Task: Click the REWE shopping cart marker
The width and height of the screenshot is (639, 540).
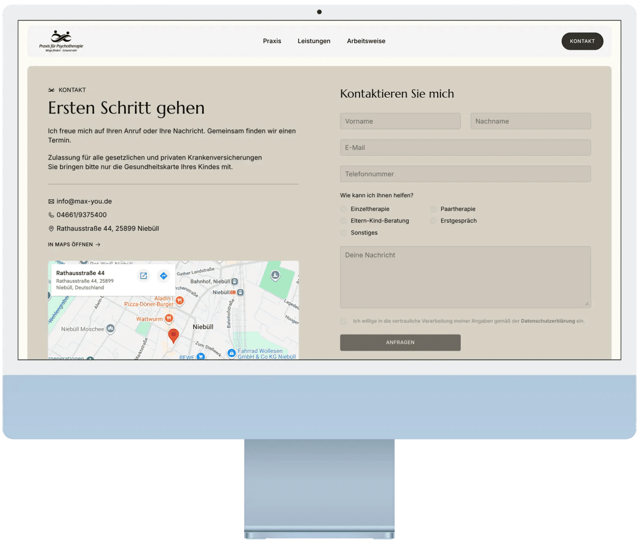Action: (201, 356)
